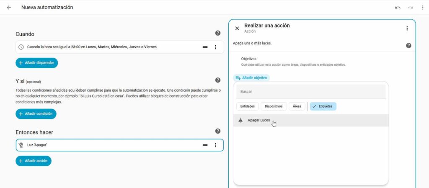Open the top-right overflow menu of the page
Screen dimensions: 429x188
pos(422,8)
